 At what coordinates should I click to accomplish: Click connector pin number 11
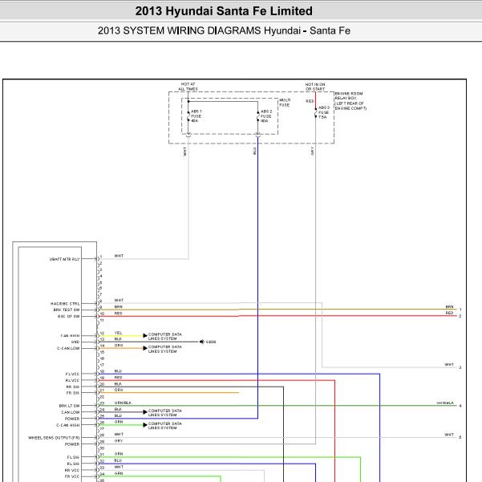(x=102, y=320)
